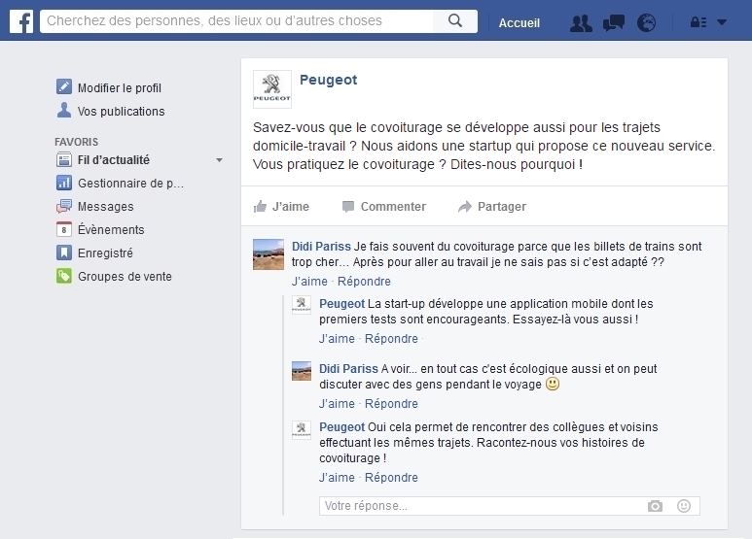Click Peugeot small logo beside collègues reply
The width and height of the screenshot is (752, 539).
pos(302,429)
